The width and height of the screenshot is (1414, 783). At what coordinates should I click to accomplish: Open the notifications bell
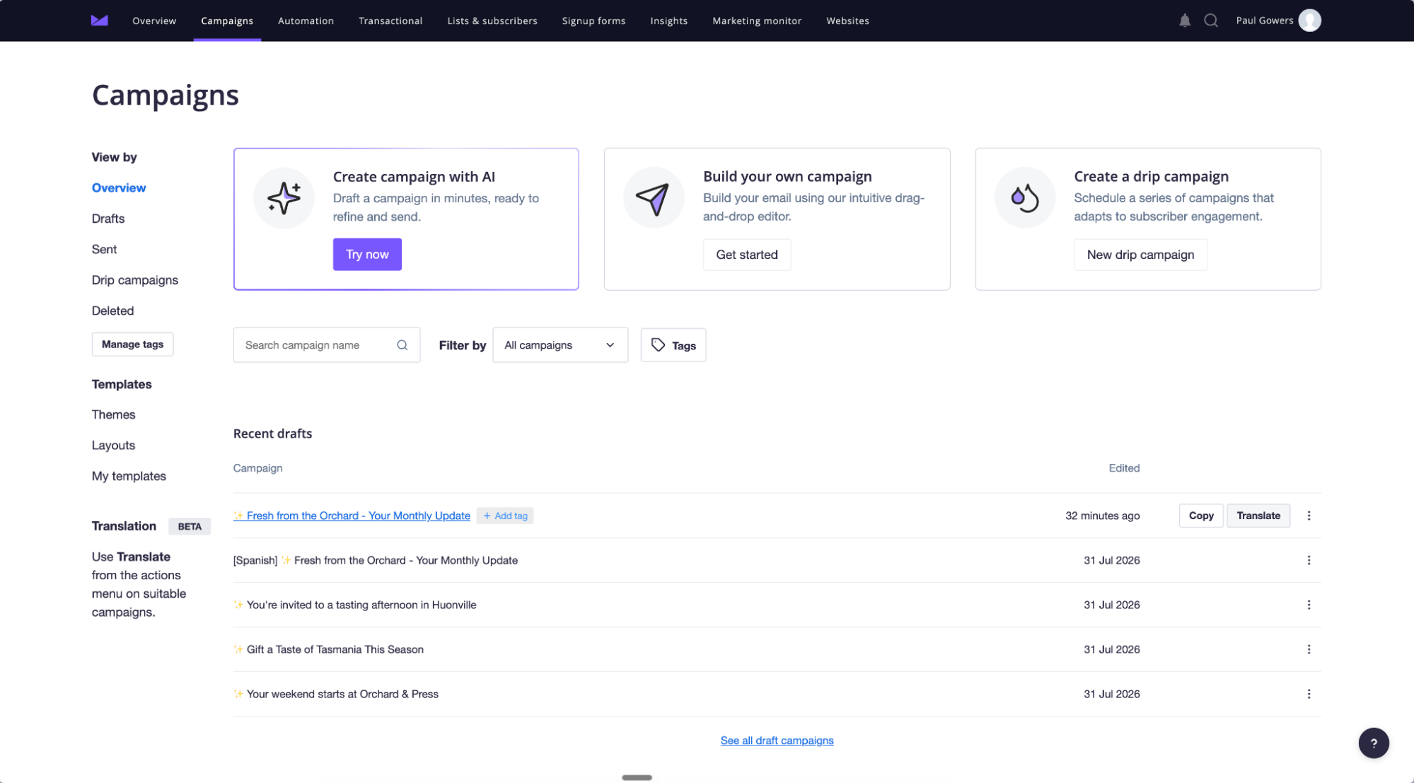1185,21
